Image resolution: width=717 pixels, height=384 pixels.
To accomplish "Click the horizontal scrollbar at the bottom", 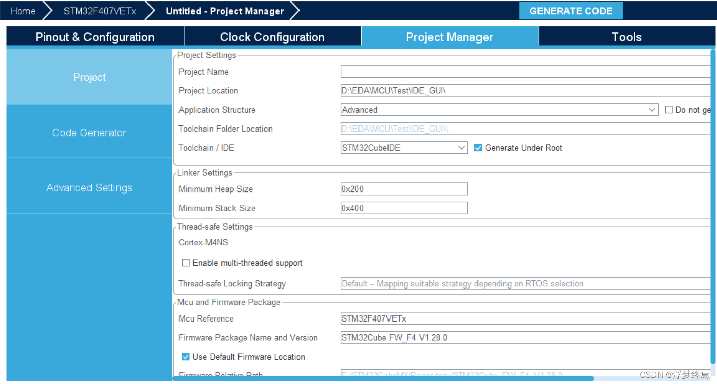I will pyautogui.click(x=383, y=378).
